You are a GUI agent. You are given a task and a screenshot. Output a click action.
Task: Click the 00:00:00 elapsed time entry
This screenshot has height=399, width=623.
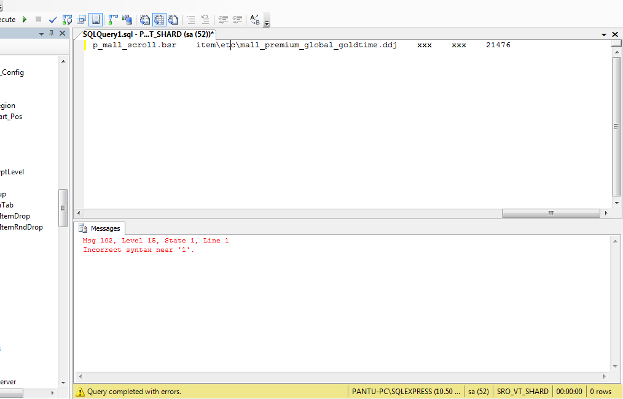point(569,392)
